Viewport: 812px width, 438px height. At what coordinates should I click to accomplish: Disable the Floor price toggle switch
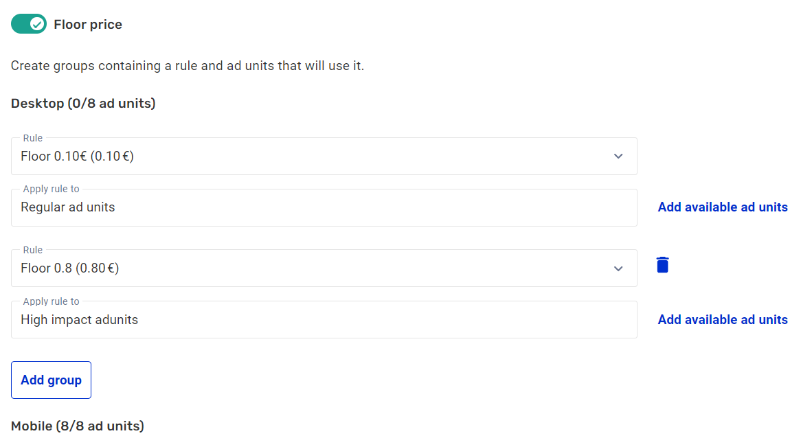coord(29,24)
